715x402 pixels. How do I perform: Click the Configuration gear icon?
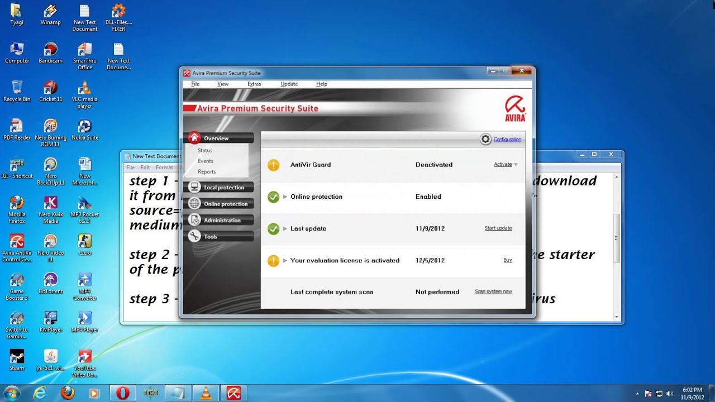click(485, 140)
